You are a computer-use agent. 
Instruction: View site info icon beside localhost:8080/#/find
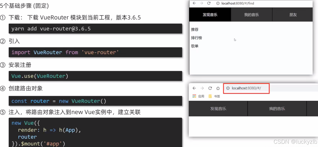click(x=218, y=3)
